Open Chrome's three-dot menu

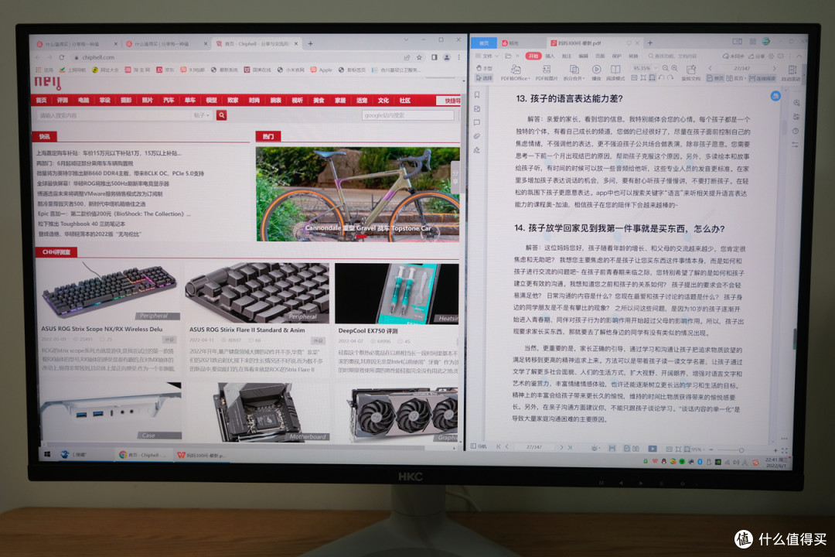pos(458,57)
